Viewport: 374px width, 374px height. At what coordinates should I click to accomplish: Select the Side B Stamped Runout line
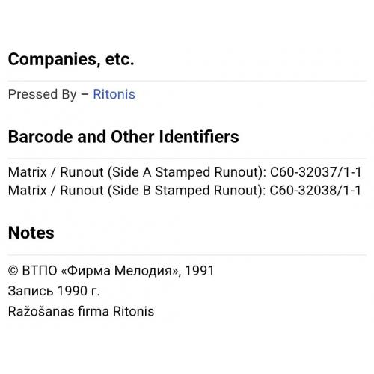185,191
